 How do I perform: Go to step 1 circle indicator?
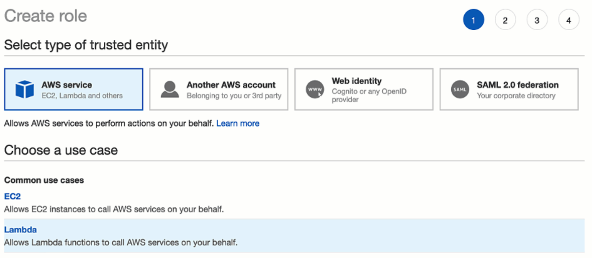[x=473, y=21]
